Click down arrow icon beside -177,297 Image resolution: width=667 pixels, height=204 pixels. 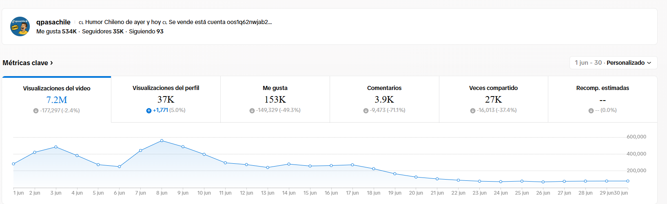[36, 111]
